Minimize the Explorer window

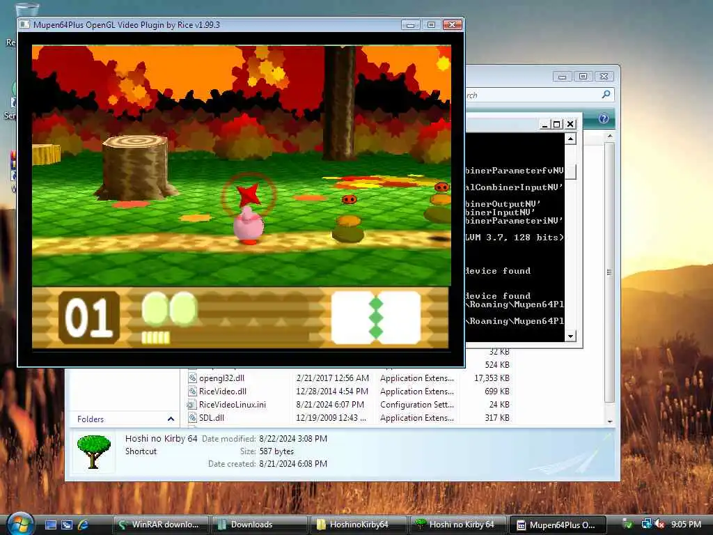[x=562, y=77]
